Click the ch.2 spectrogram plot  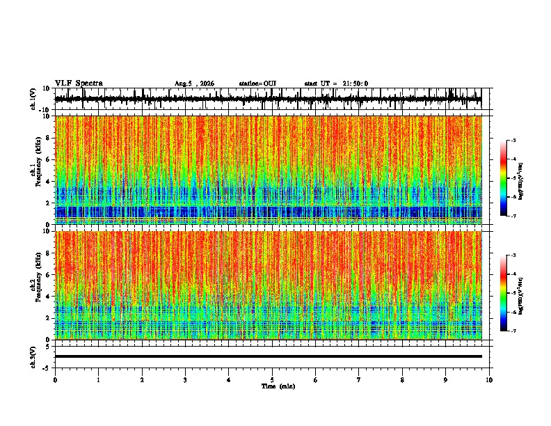269,285
